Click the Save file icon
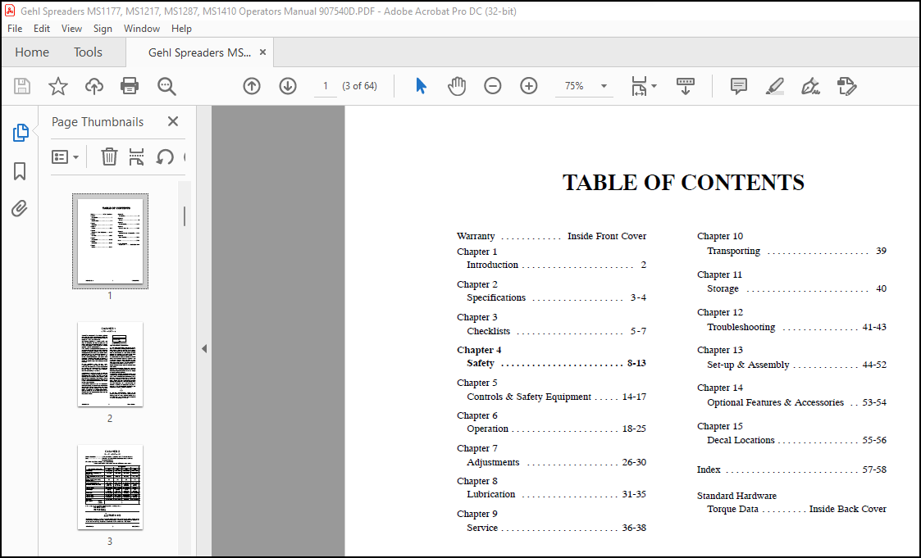 (22, 86)
